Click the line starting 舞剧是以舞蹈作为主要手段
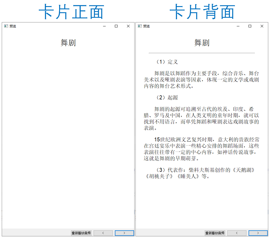Screen dimensions: 270x239 [x=207, y=73]
